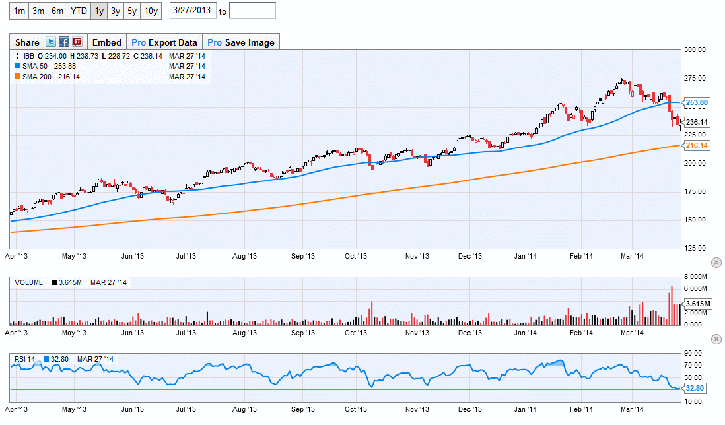Share chart on StockTwits
The width and height of the screenshot is (725, 425).
point(77,42)
